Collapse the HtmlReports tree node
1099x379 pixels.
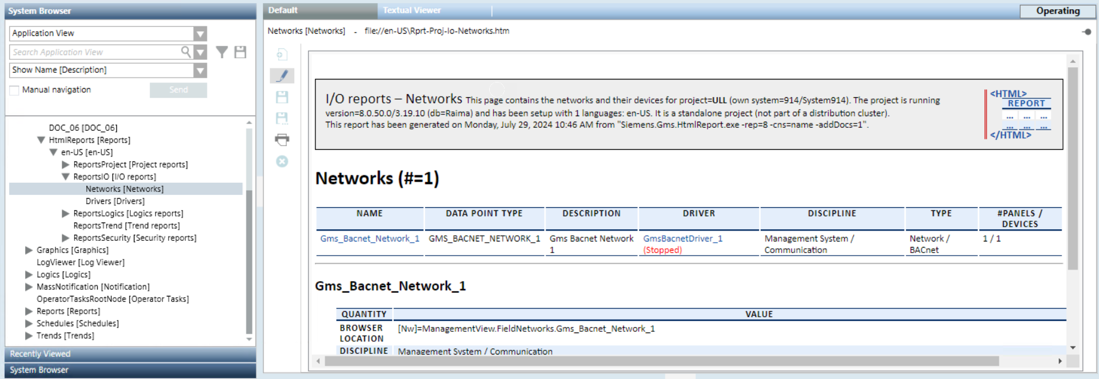(41, 140)
